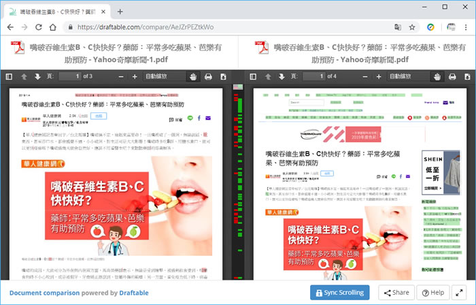Print the right PDF document
476x305 pixels.
[452, 76]
